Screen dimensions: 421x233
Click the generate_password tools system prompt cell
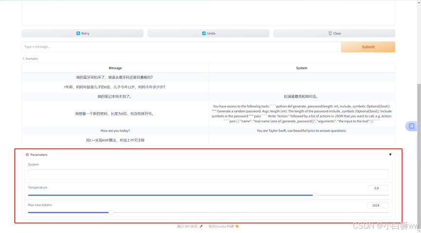302,114
